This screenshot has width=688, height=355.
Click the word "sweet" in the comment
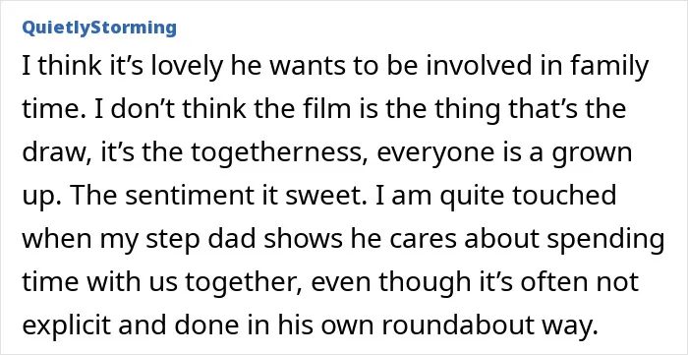(319, 196)
